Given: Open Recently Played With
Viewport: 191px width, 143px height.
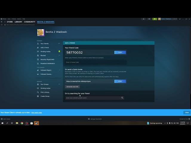Looking at the screenshot, I should 47,60.
